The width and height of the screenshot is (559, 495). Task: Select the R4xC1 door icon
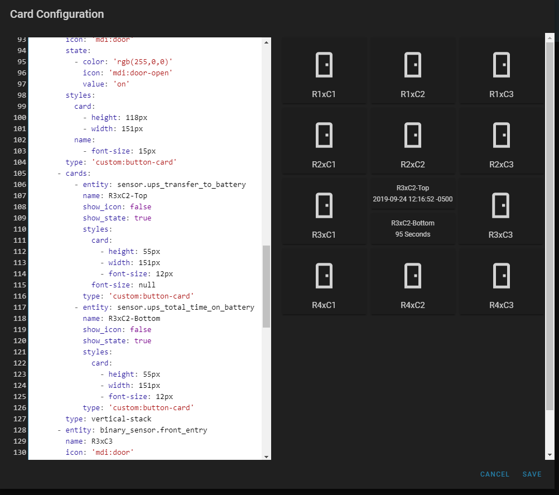click(x=324, y=275)
